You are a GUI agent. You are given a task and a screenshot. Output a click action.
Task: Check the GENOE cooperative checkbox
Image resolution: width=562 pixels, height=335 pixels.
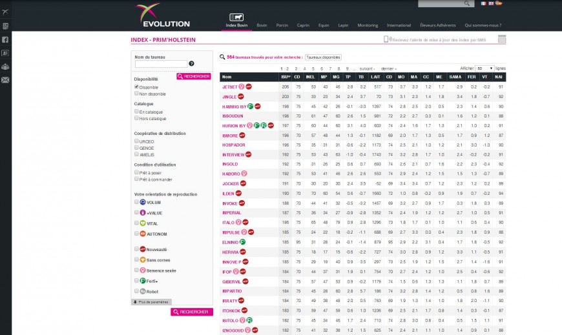[136, 148]
